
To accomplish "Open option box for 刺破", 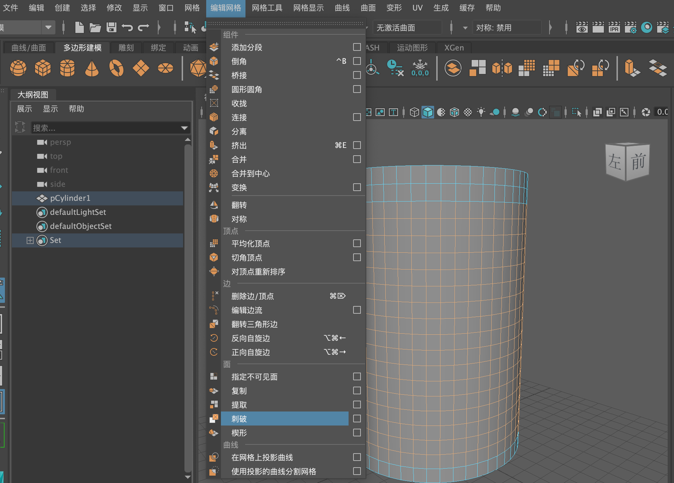I will pos(357,419).
